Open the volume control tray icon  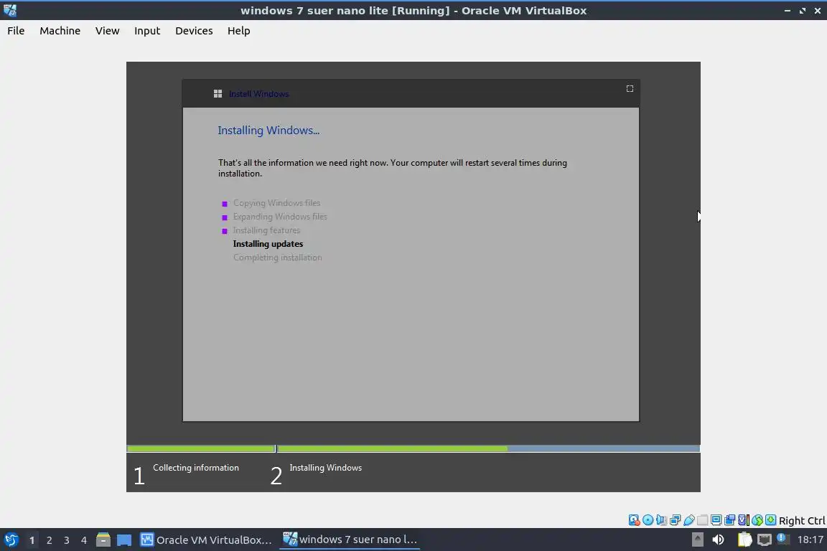click(x=718, y=540)
